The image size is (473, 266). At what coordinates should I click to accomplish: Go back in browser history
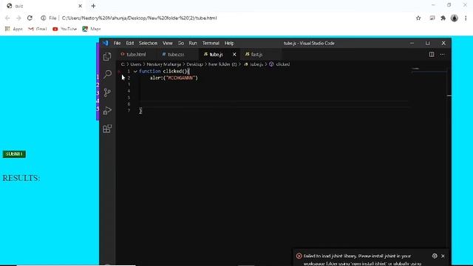click(7, 18)
